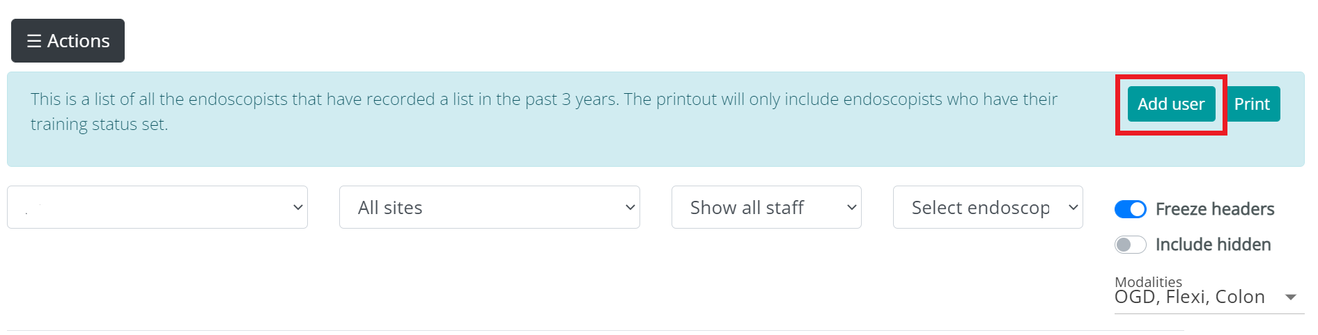Click the chevron on the blank dropdown

click(x=298, y=207)
